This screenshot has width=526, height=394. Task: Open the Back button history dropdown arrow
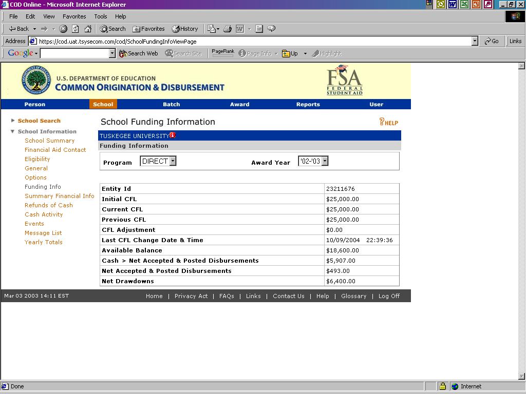pyautogui.click(x=34, y=29)
